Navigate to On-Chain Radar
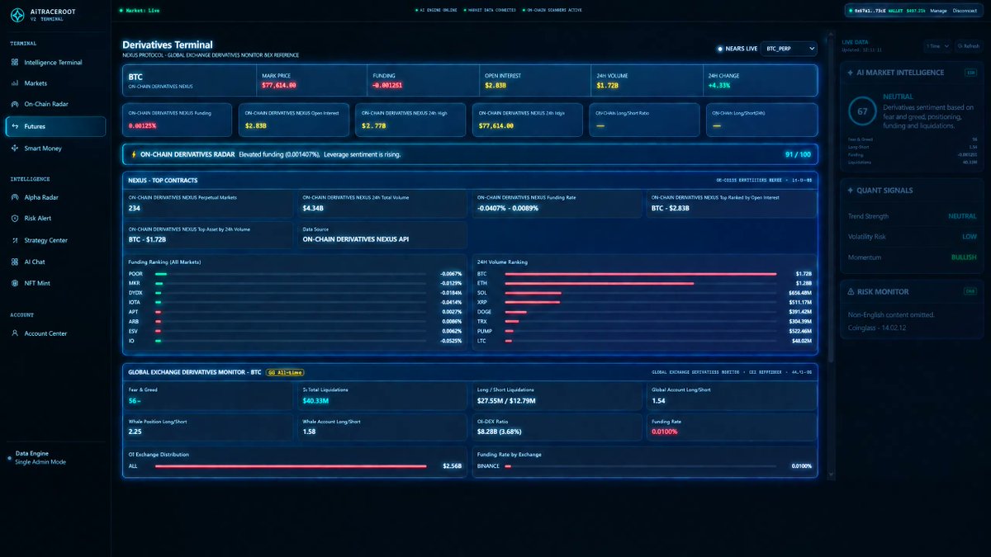 click(x=55, y=105)
